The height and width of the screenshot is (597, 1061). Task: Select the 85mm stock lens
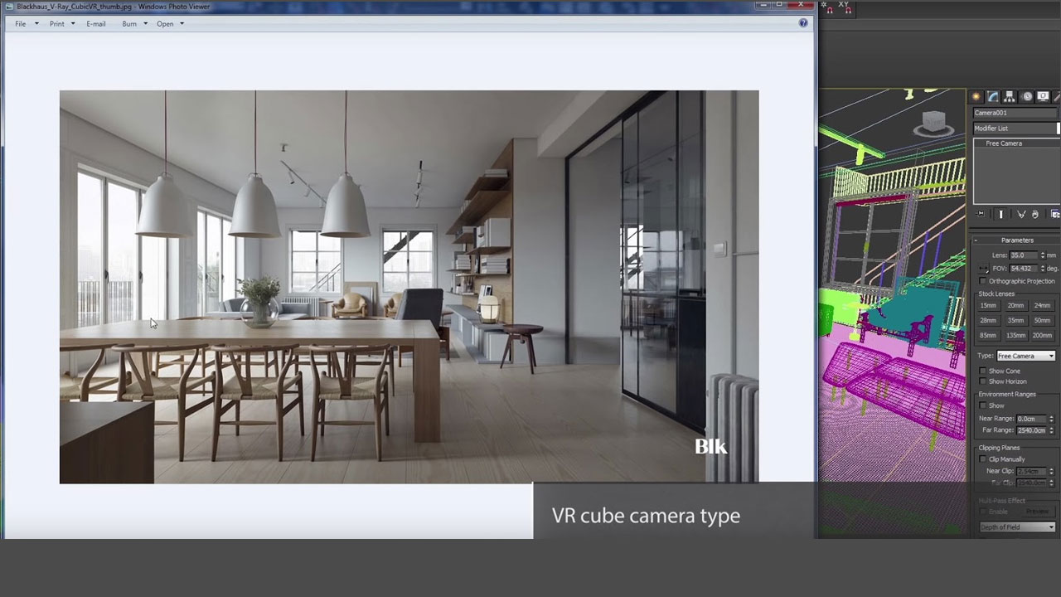(x=988, y=335)
